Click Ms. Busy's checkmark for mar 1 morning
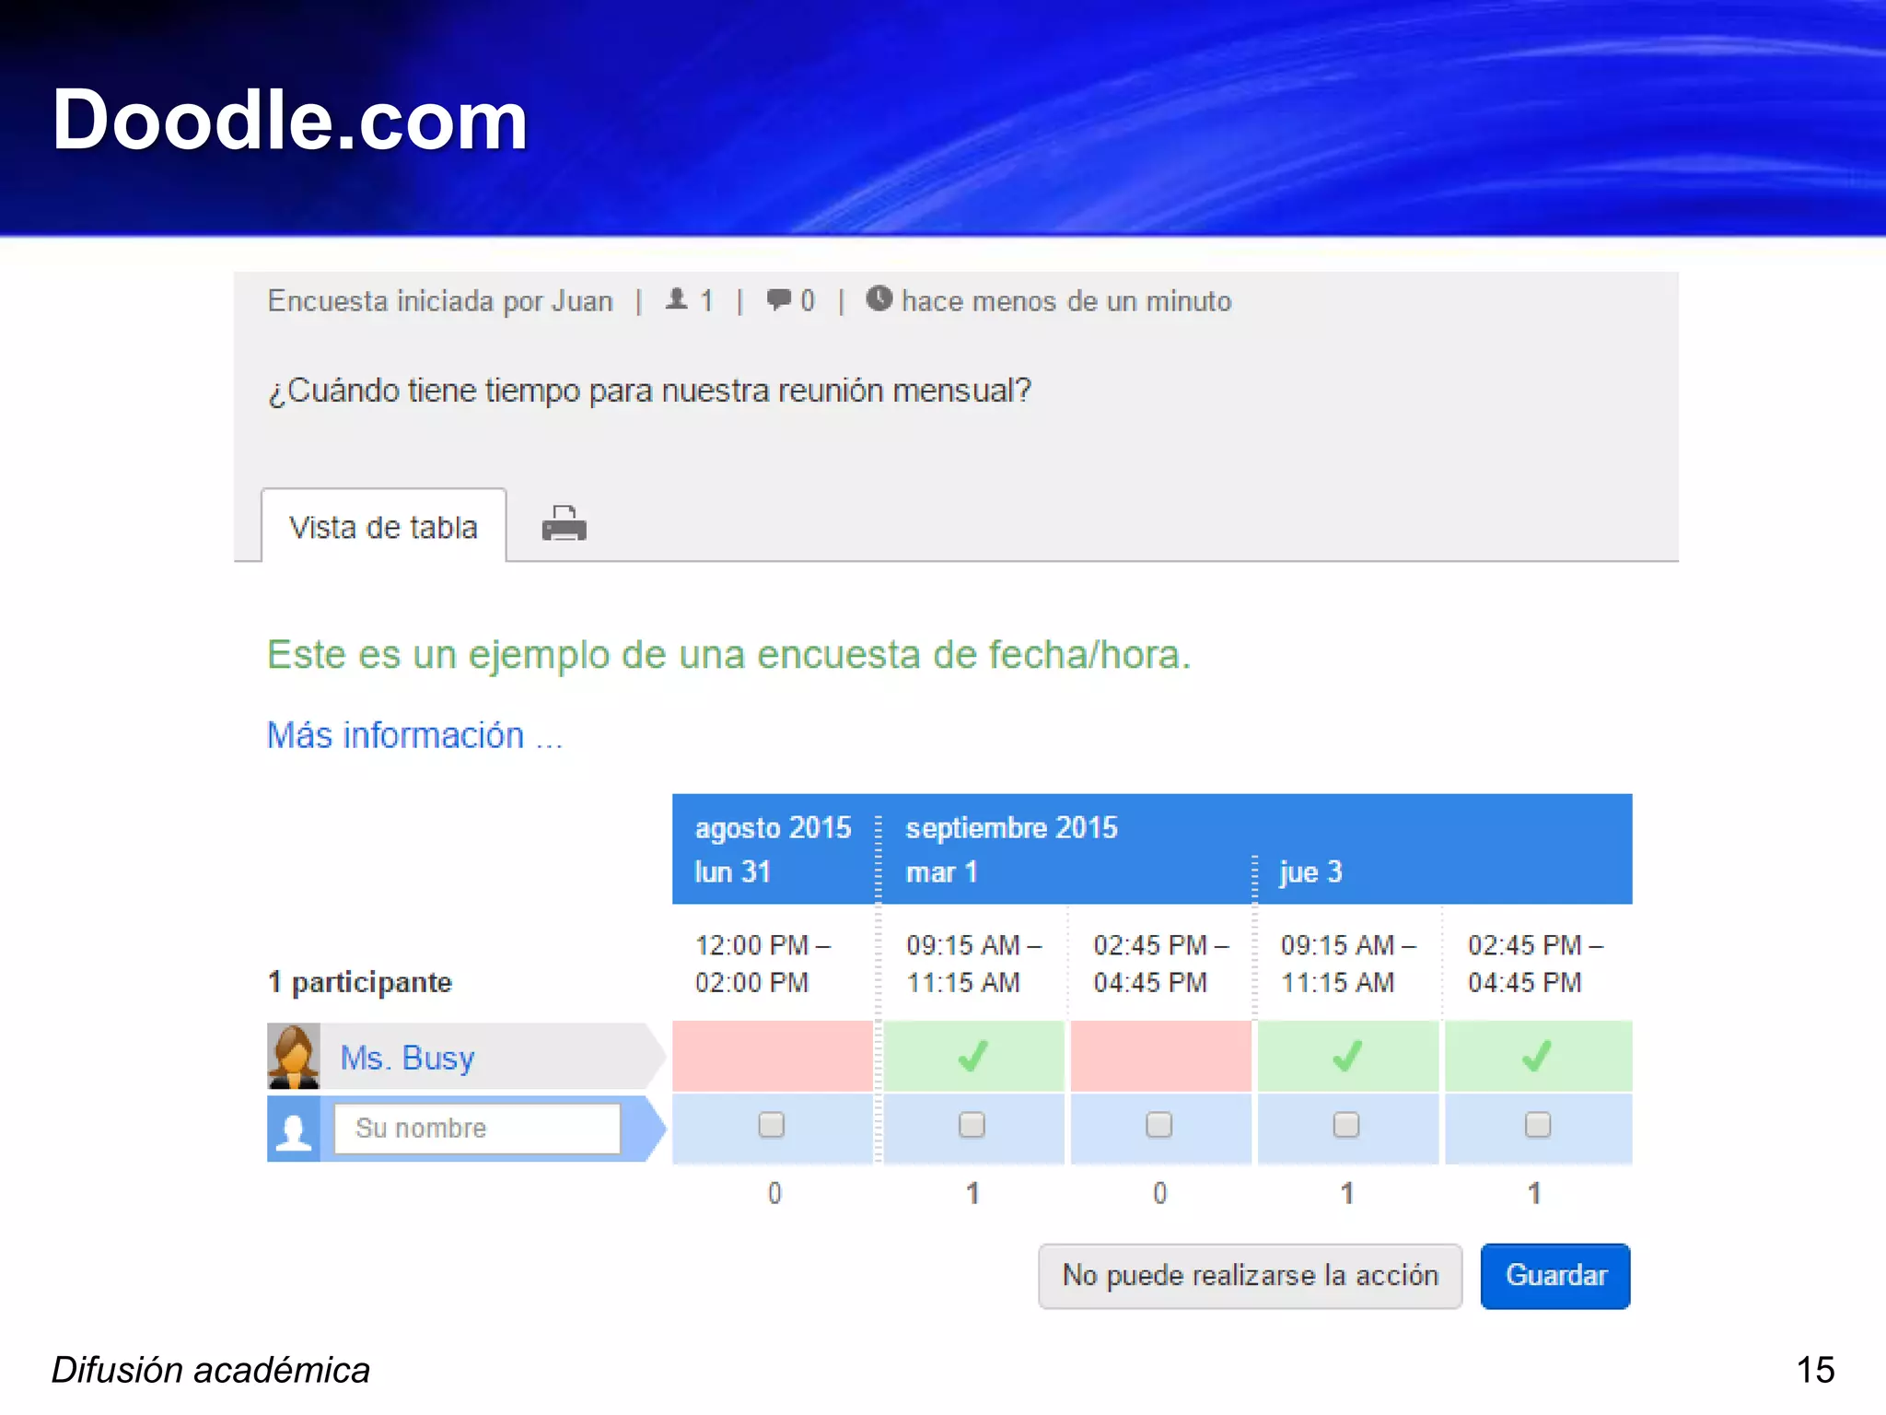This screenshot has width=1886, height=1415. coord(973,1056)
